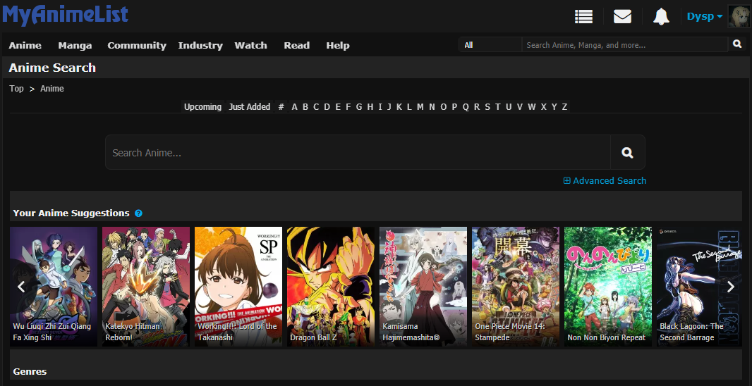Expand the Dysp account dropdown
Screen dimensions: 752x386
tap(705, 16)
